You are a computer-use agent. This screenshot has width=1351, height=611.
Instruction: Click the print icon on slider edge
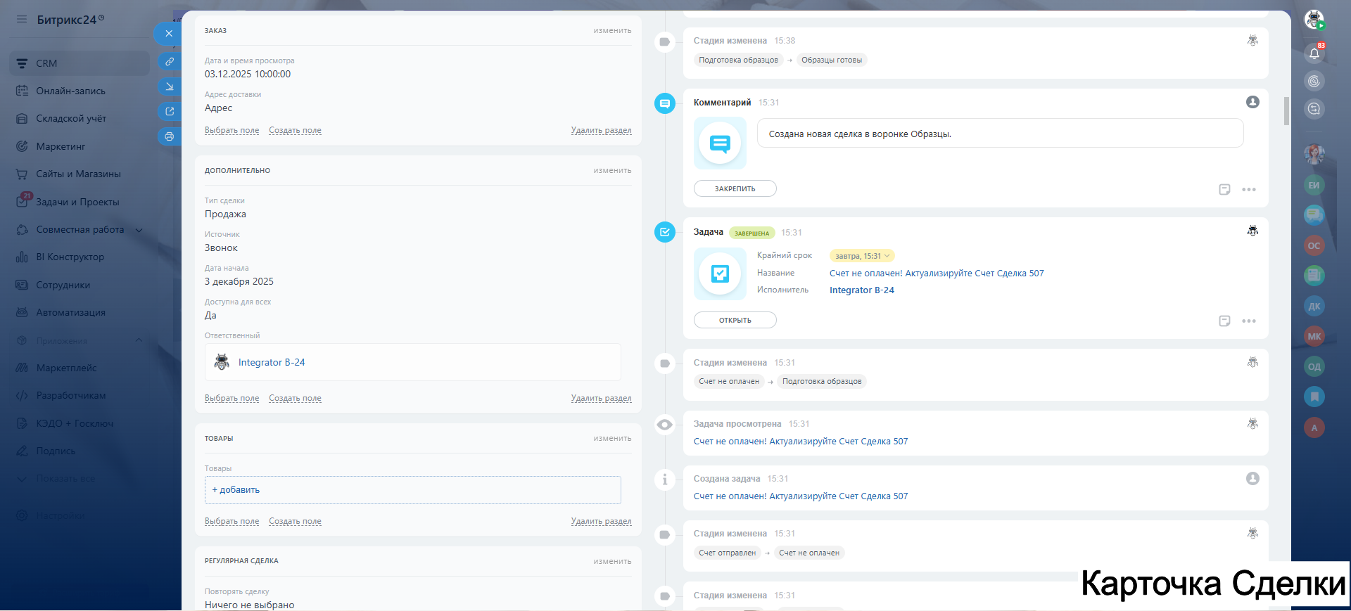170,136
